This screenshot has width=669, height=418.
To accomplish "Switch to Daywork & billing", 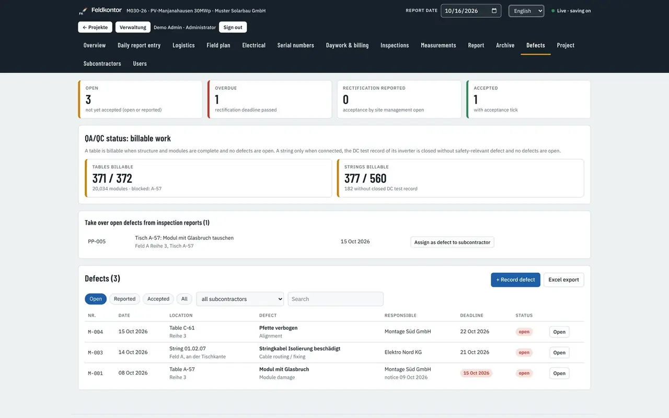I will 348,45.
